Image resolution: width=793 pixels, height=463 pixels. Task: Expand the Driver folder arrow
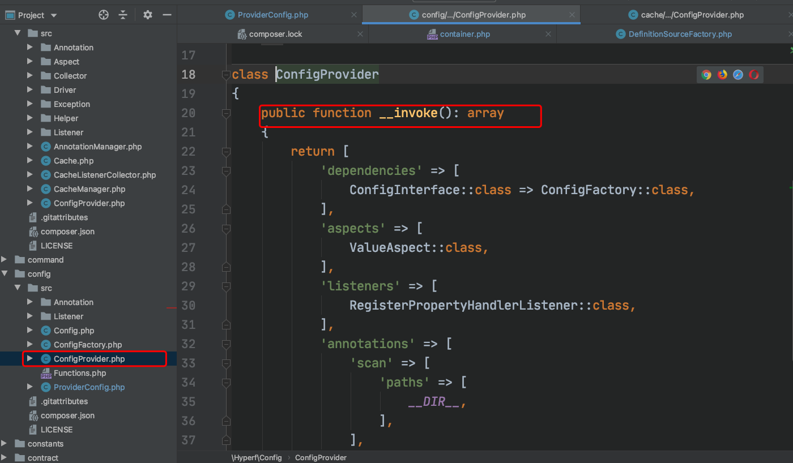(30, 90)
